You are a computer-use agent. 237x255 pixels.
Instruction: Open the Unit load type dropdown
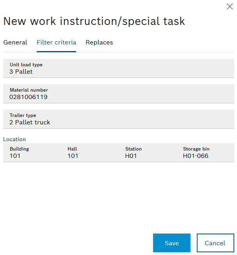coord(119,68)
